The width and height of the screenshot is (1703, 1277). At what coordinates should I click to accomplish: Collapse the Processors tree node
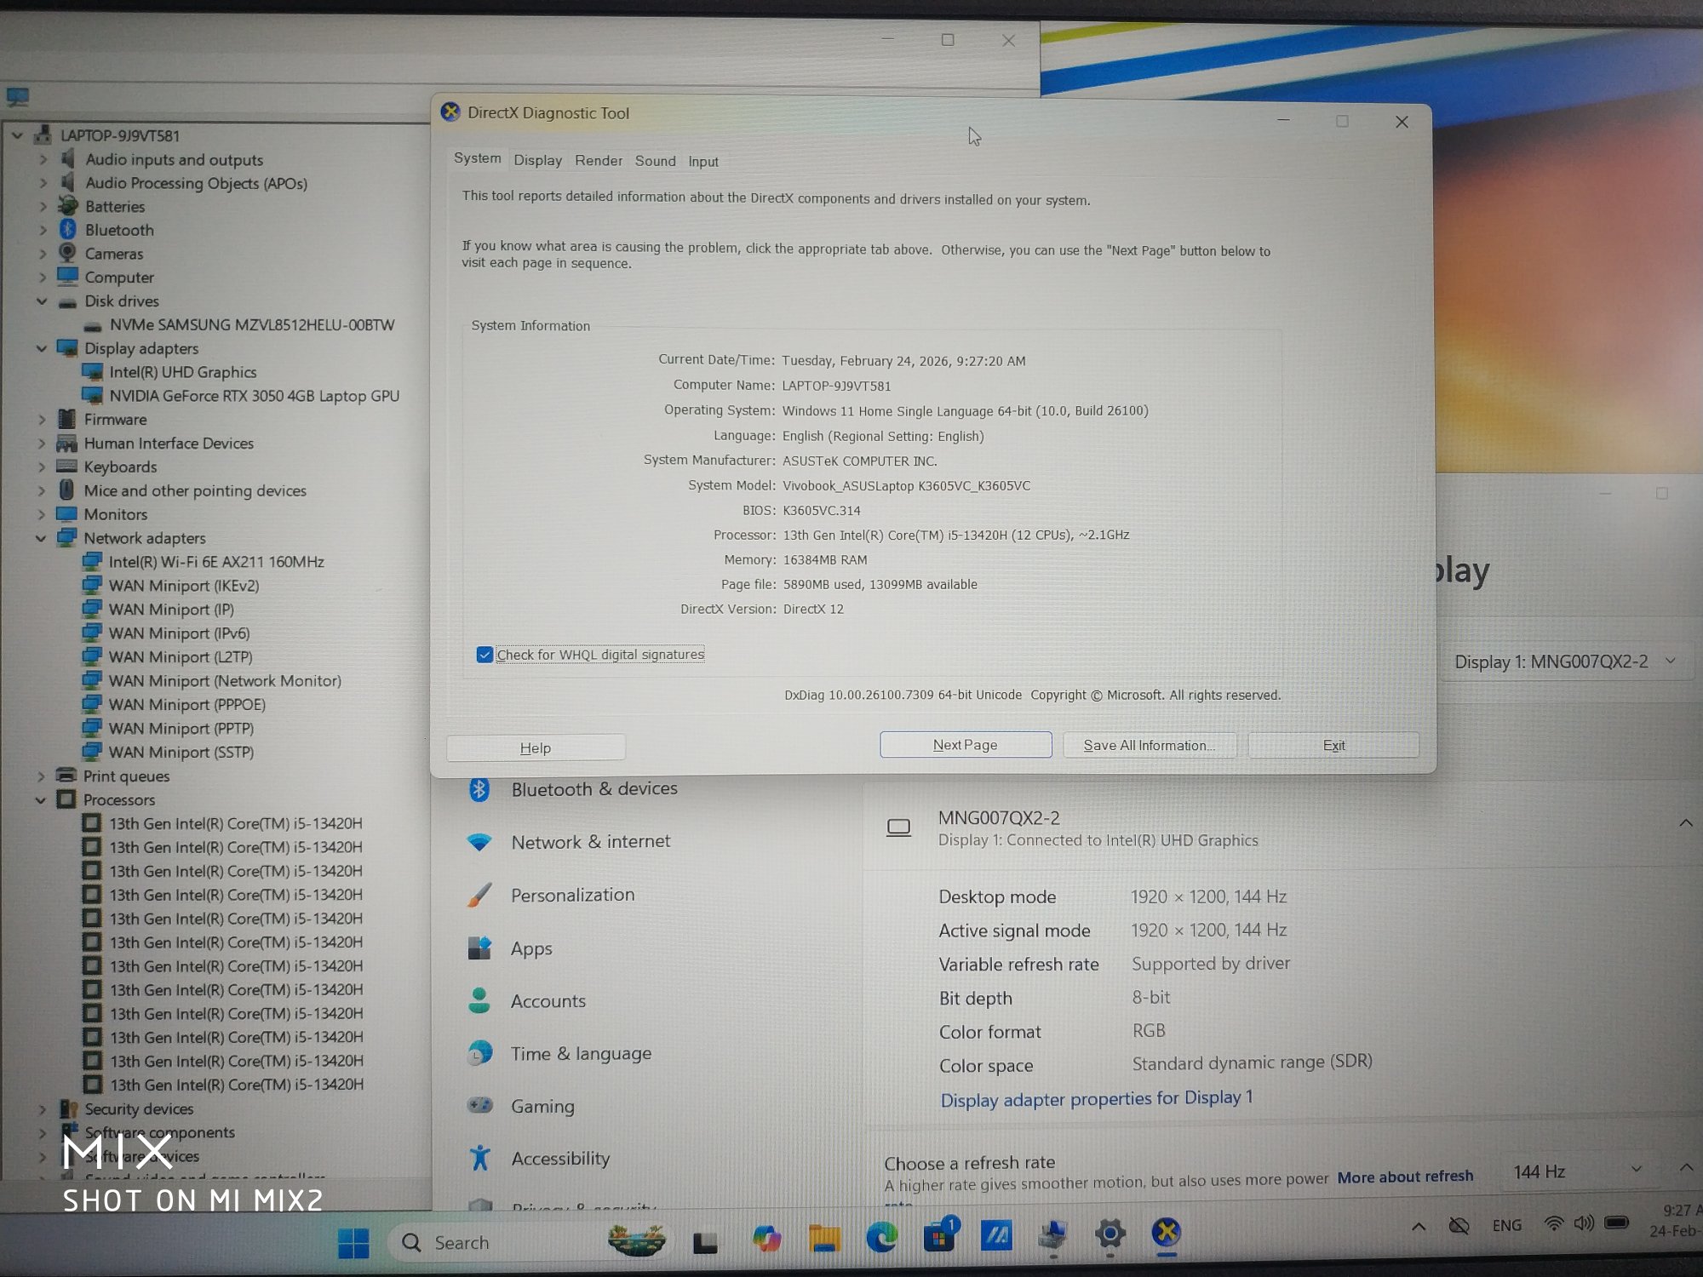41,799
